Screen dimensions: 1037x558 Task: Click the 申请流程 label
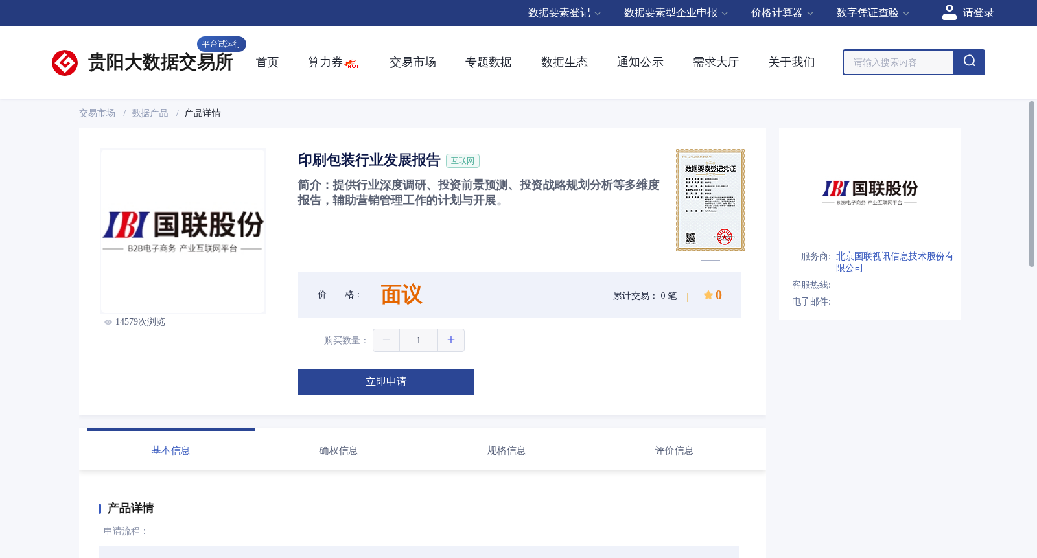pos(126,531)
